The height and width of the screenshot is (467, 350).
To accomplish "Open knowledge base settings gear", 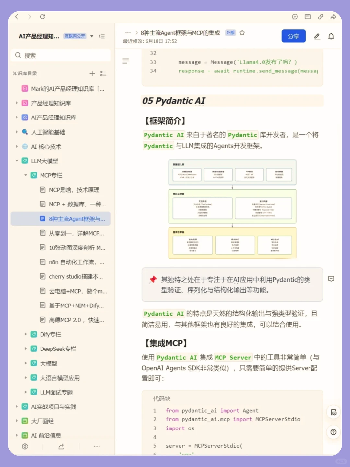I will (x=25, y=446).
